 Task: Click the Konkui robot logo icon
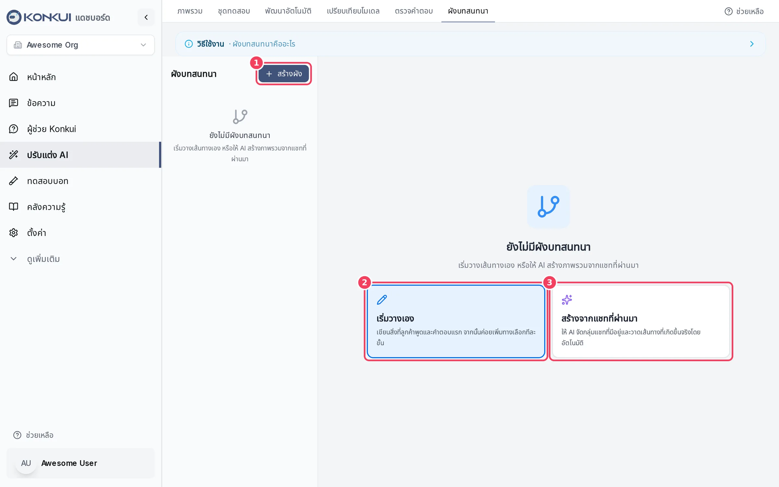(x=14, y=17)
